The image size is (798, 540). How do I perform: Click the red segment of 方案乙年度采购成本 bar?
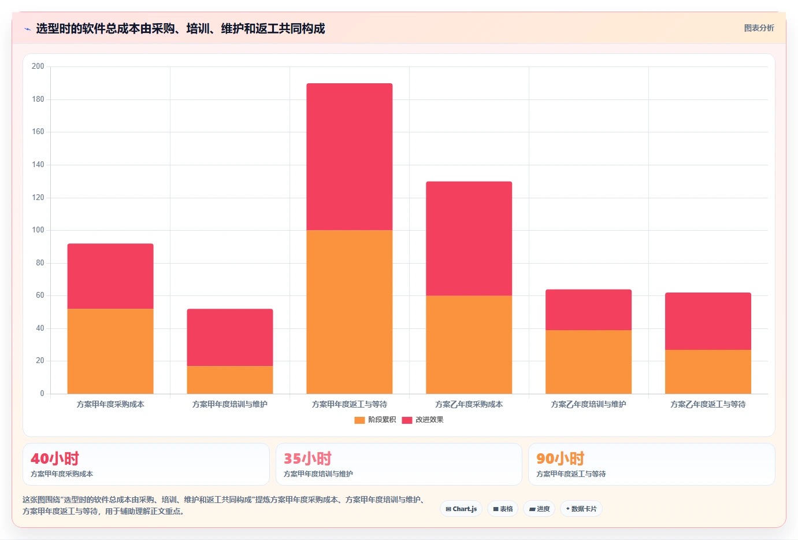pyautogui.click(x=469, y=239)
